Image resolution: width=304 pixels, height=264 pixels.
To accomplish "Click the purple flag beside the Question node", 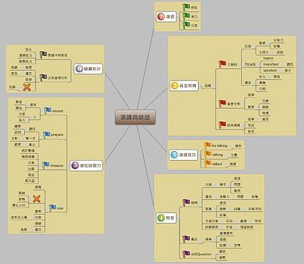I will tap(186, 254).
